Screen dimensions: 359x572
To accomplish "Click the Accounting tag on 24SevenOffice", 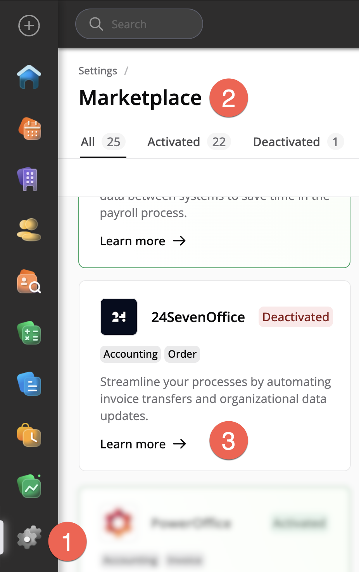I will pos(130,354).
